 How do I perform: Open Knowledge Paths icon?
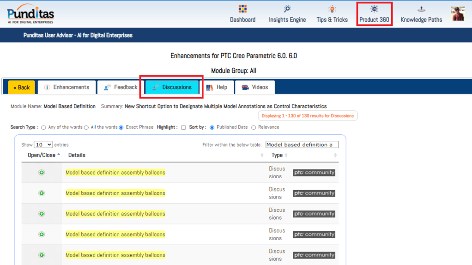point(421,9)
